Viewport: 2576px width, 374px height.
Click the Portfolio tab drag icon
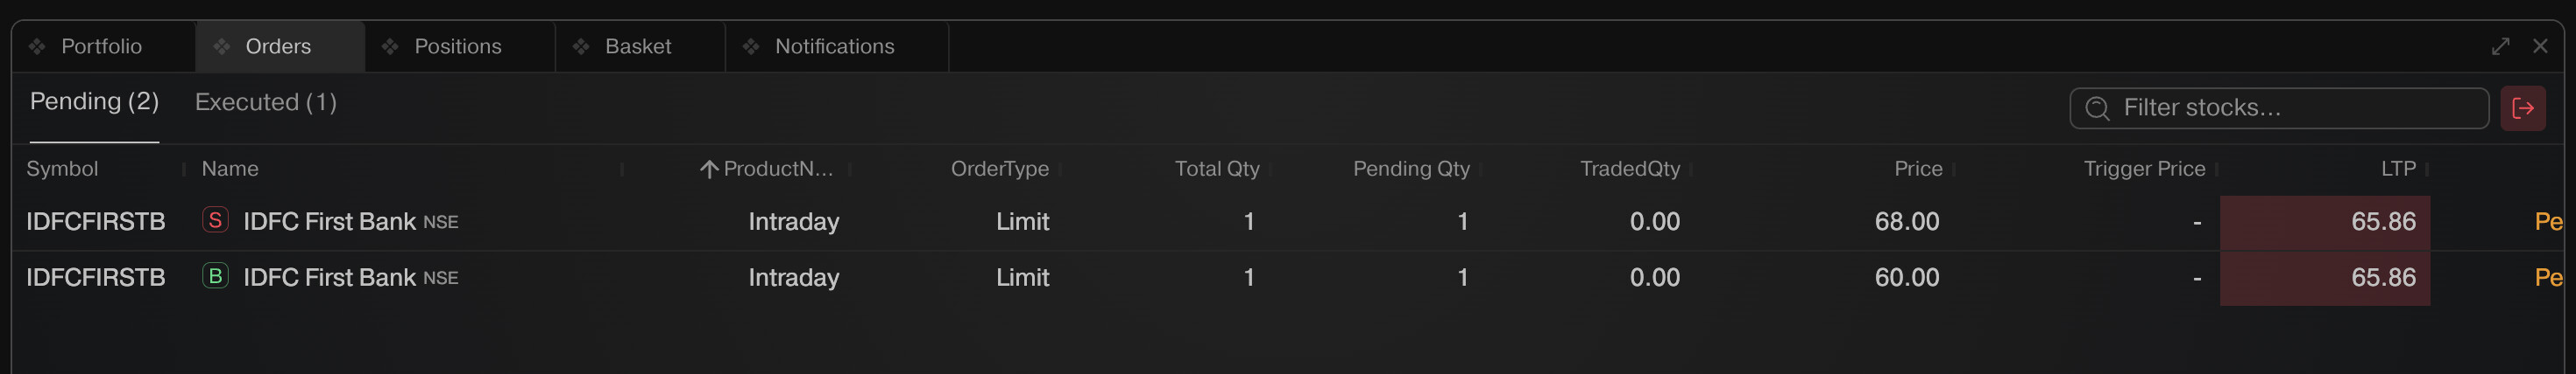(x=37, y=46)
